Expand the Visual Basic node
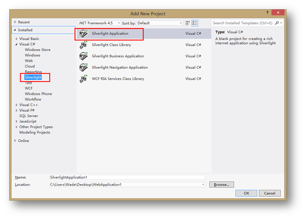This screenshot has width=305, height=219. click(17, 39)
